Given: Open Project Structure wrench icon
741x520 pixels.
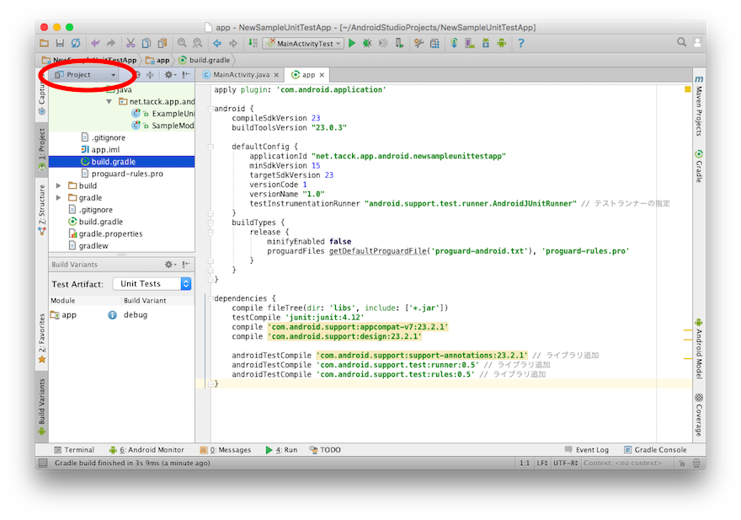Looking at the screenshot, I should 418,43.
